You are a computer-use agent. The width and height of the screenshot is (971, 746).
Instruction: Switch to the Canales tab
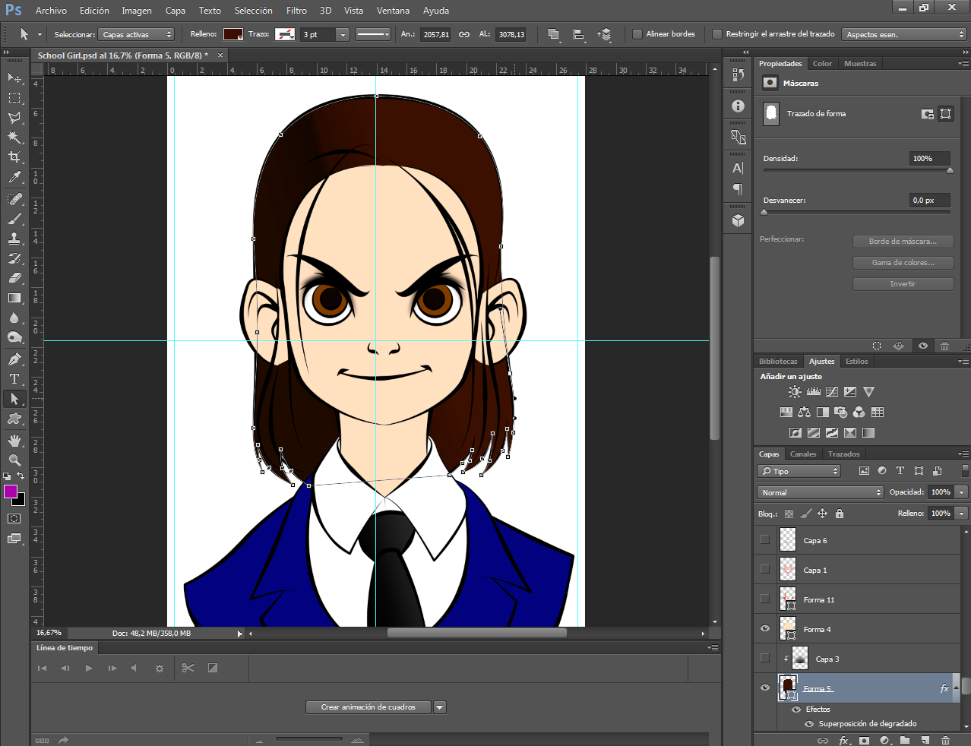[x=803, y=454]
